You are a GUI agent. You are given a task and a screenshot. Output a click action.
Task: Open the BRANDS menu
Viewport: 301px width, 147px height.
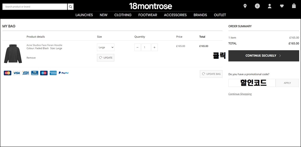click(x=200, y=15)
